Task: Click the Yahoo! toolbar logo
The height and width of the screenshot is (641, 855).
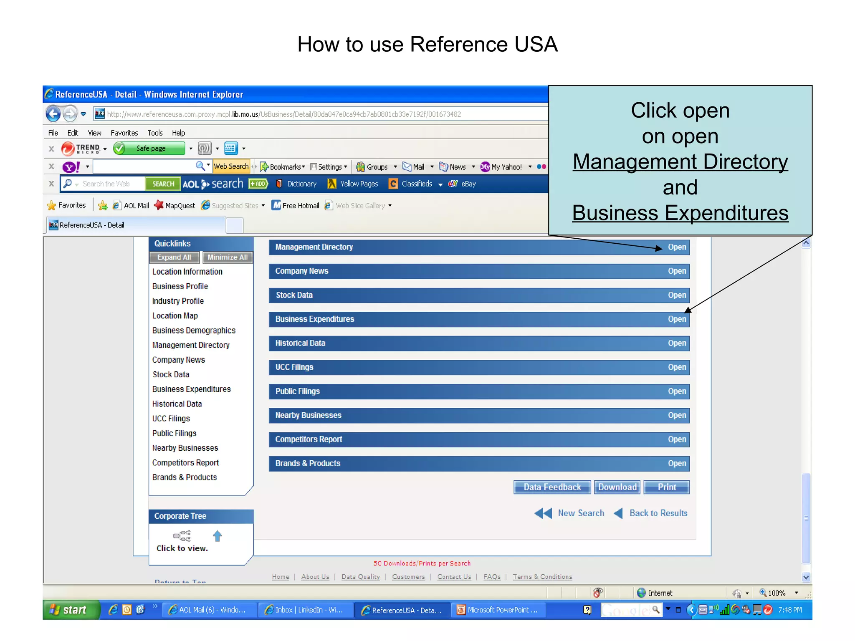Action: (71, 167)
